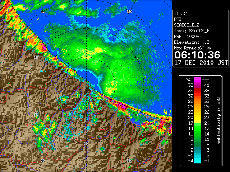Pick the cyan -4 to -1 dBZ legend band
230x172 pixels.
tap(198, 161)
